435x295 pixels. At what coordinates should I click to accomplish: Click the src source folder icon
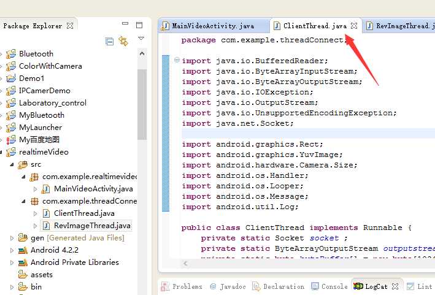coord(23,164)
